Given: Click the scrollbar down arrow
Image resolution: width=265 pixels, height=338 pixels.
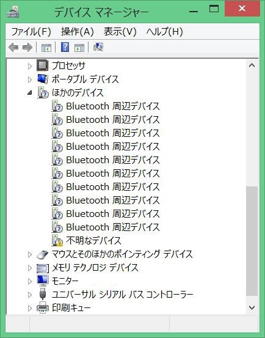Looking at the screenshot, I should point(252,307).
